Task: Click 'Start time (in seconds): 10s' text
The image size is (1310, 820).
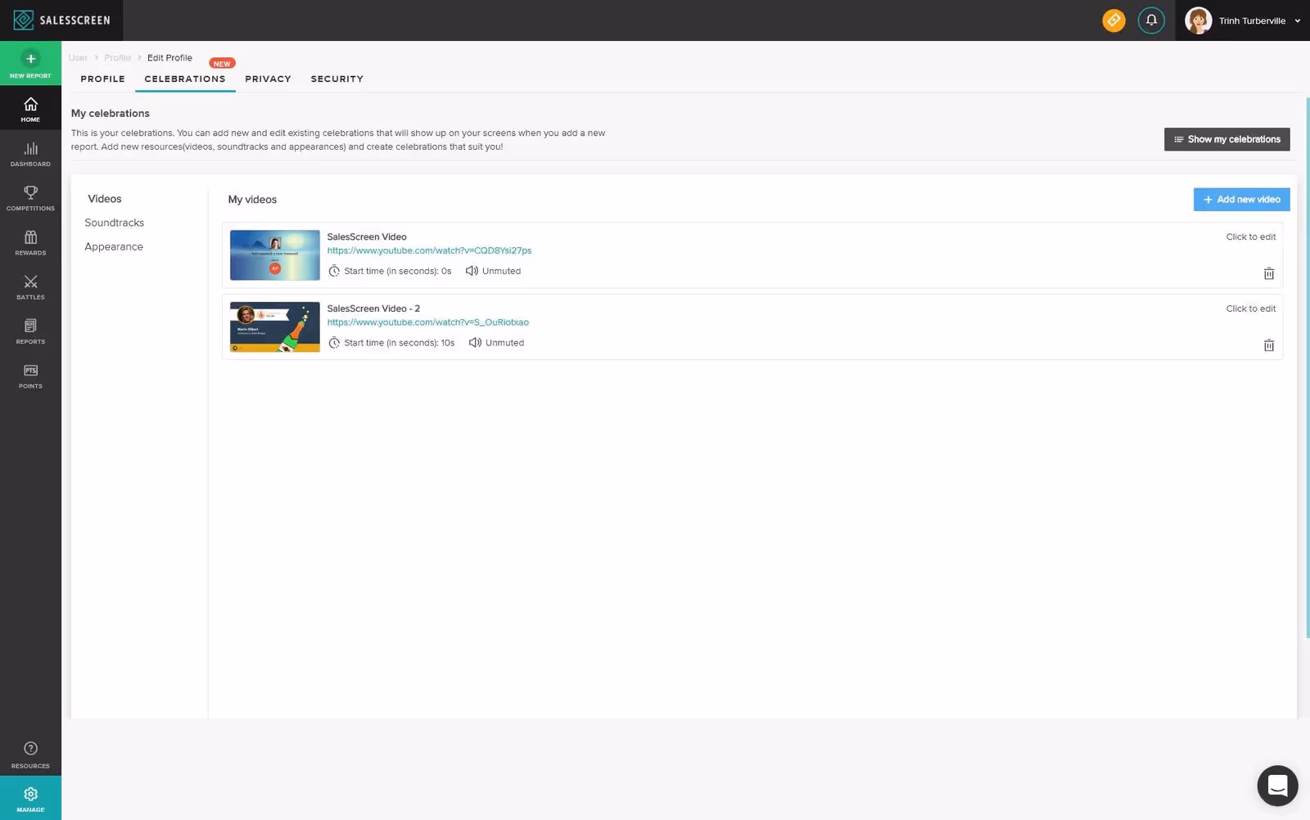Action: pos(399,343)
